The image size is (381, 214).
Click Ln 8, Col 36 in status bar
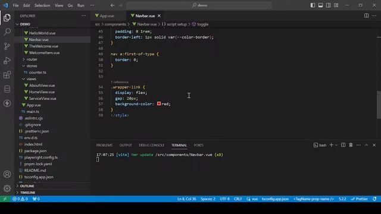186,199
